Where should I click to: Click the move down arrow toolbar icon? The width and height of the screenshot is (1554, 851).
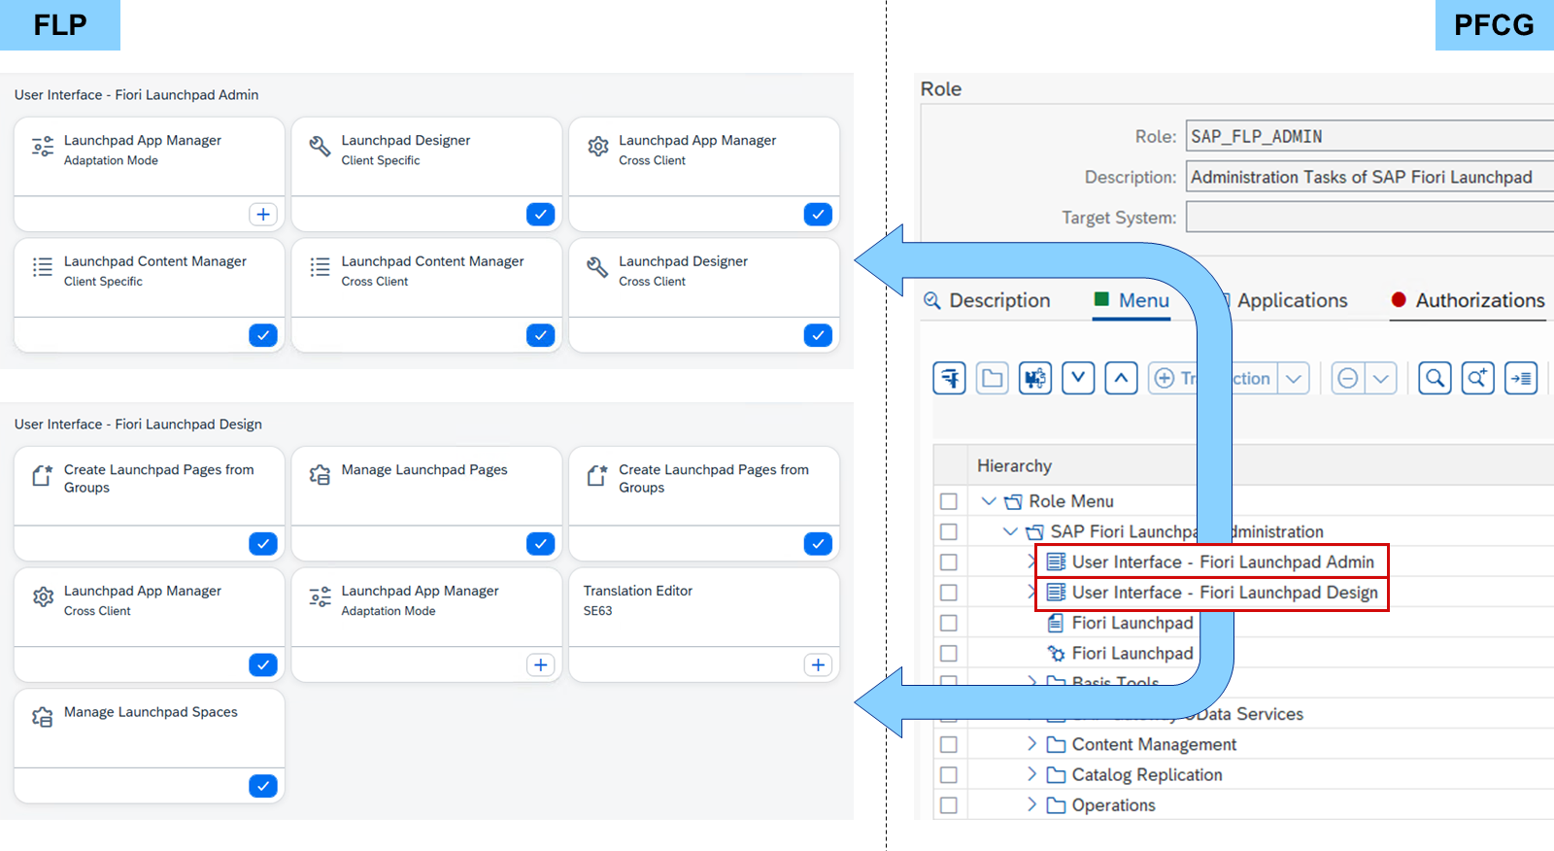tap(1078, 378)
